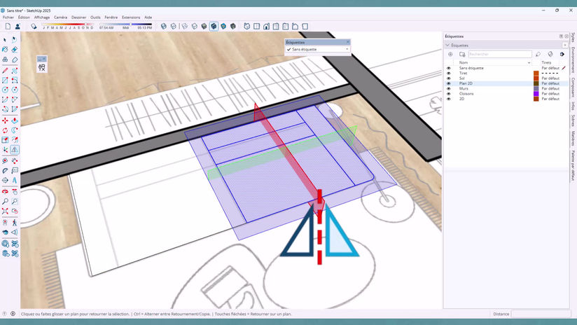
Task: Switch to the house Front view icon
Action: tap(266, 27)
